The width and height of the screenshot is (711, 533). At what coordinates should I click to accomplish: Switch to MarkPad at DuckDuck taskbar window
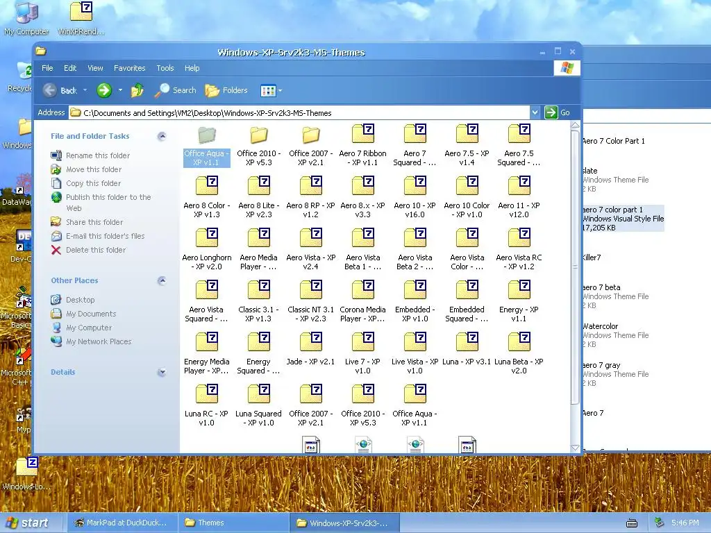[x=122, y=523]
